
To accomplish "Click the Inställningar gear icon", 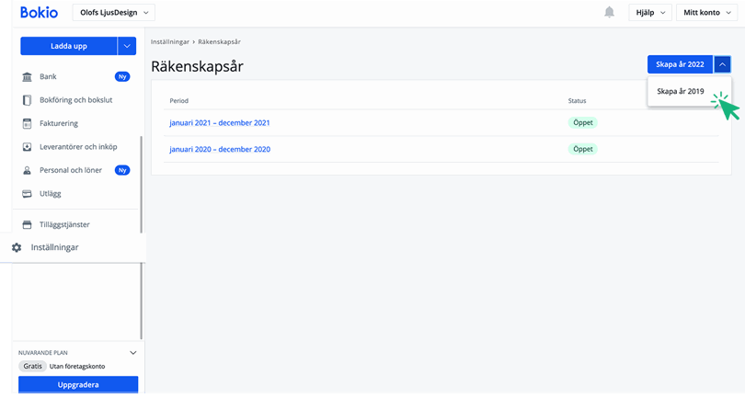I will (17, 248).
